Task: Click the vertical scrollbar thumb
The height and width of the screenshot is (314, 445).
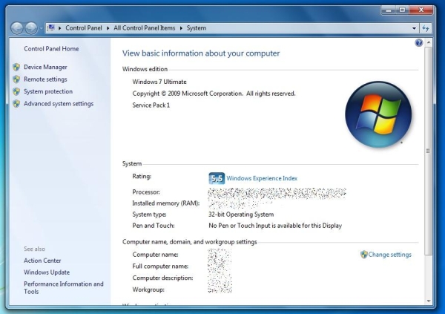Action: pyautogui.click(x=429, y=151)
